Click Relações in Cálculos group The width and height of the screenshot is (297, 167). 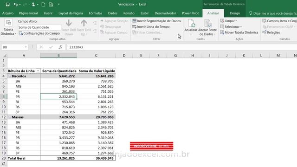[271, 32]
